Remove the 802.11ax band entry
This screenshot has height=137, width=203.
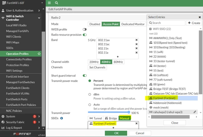click(x=136, y=40)
